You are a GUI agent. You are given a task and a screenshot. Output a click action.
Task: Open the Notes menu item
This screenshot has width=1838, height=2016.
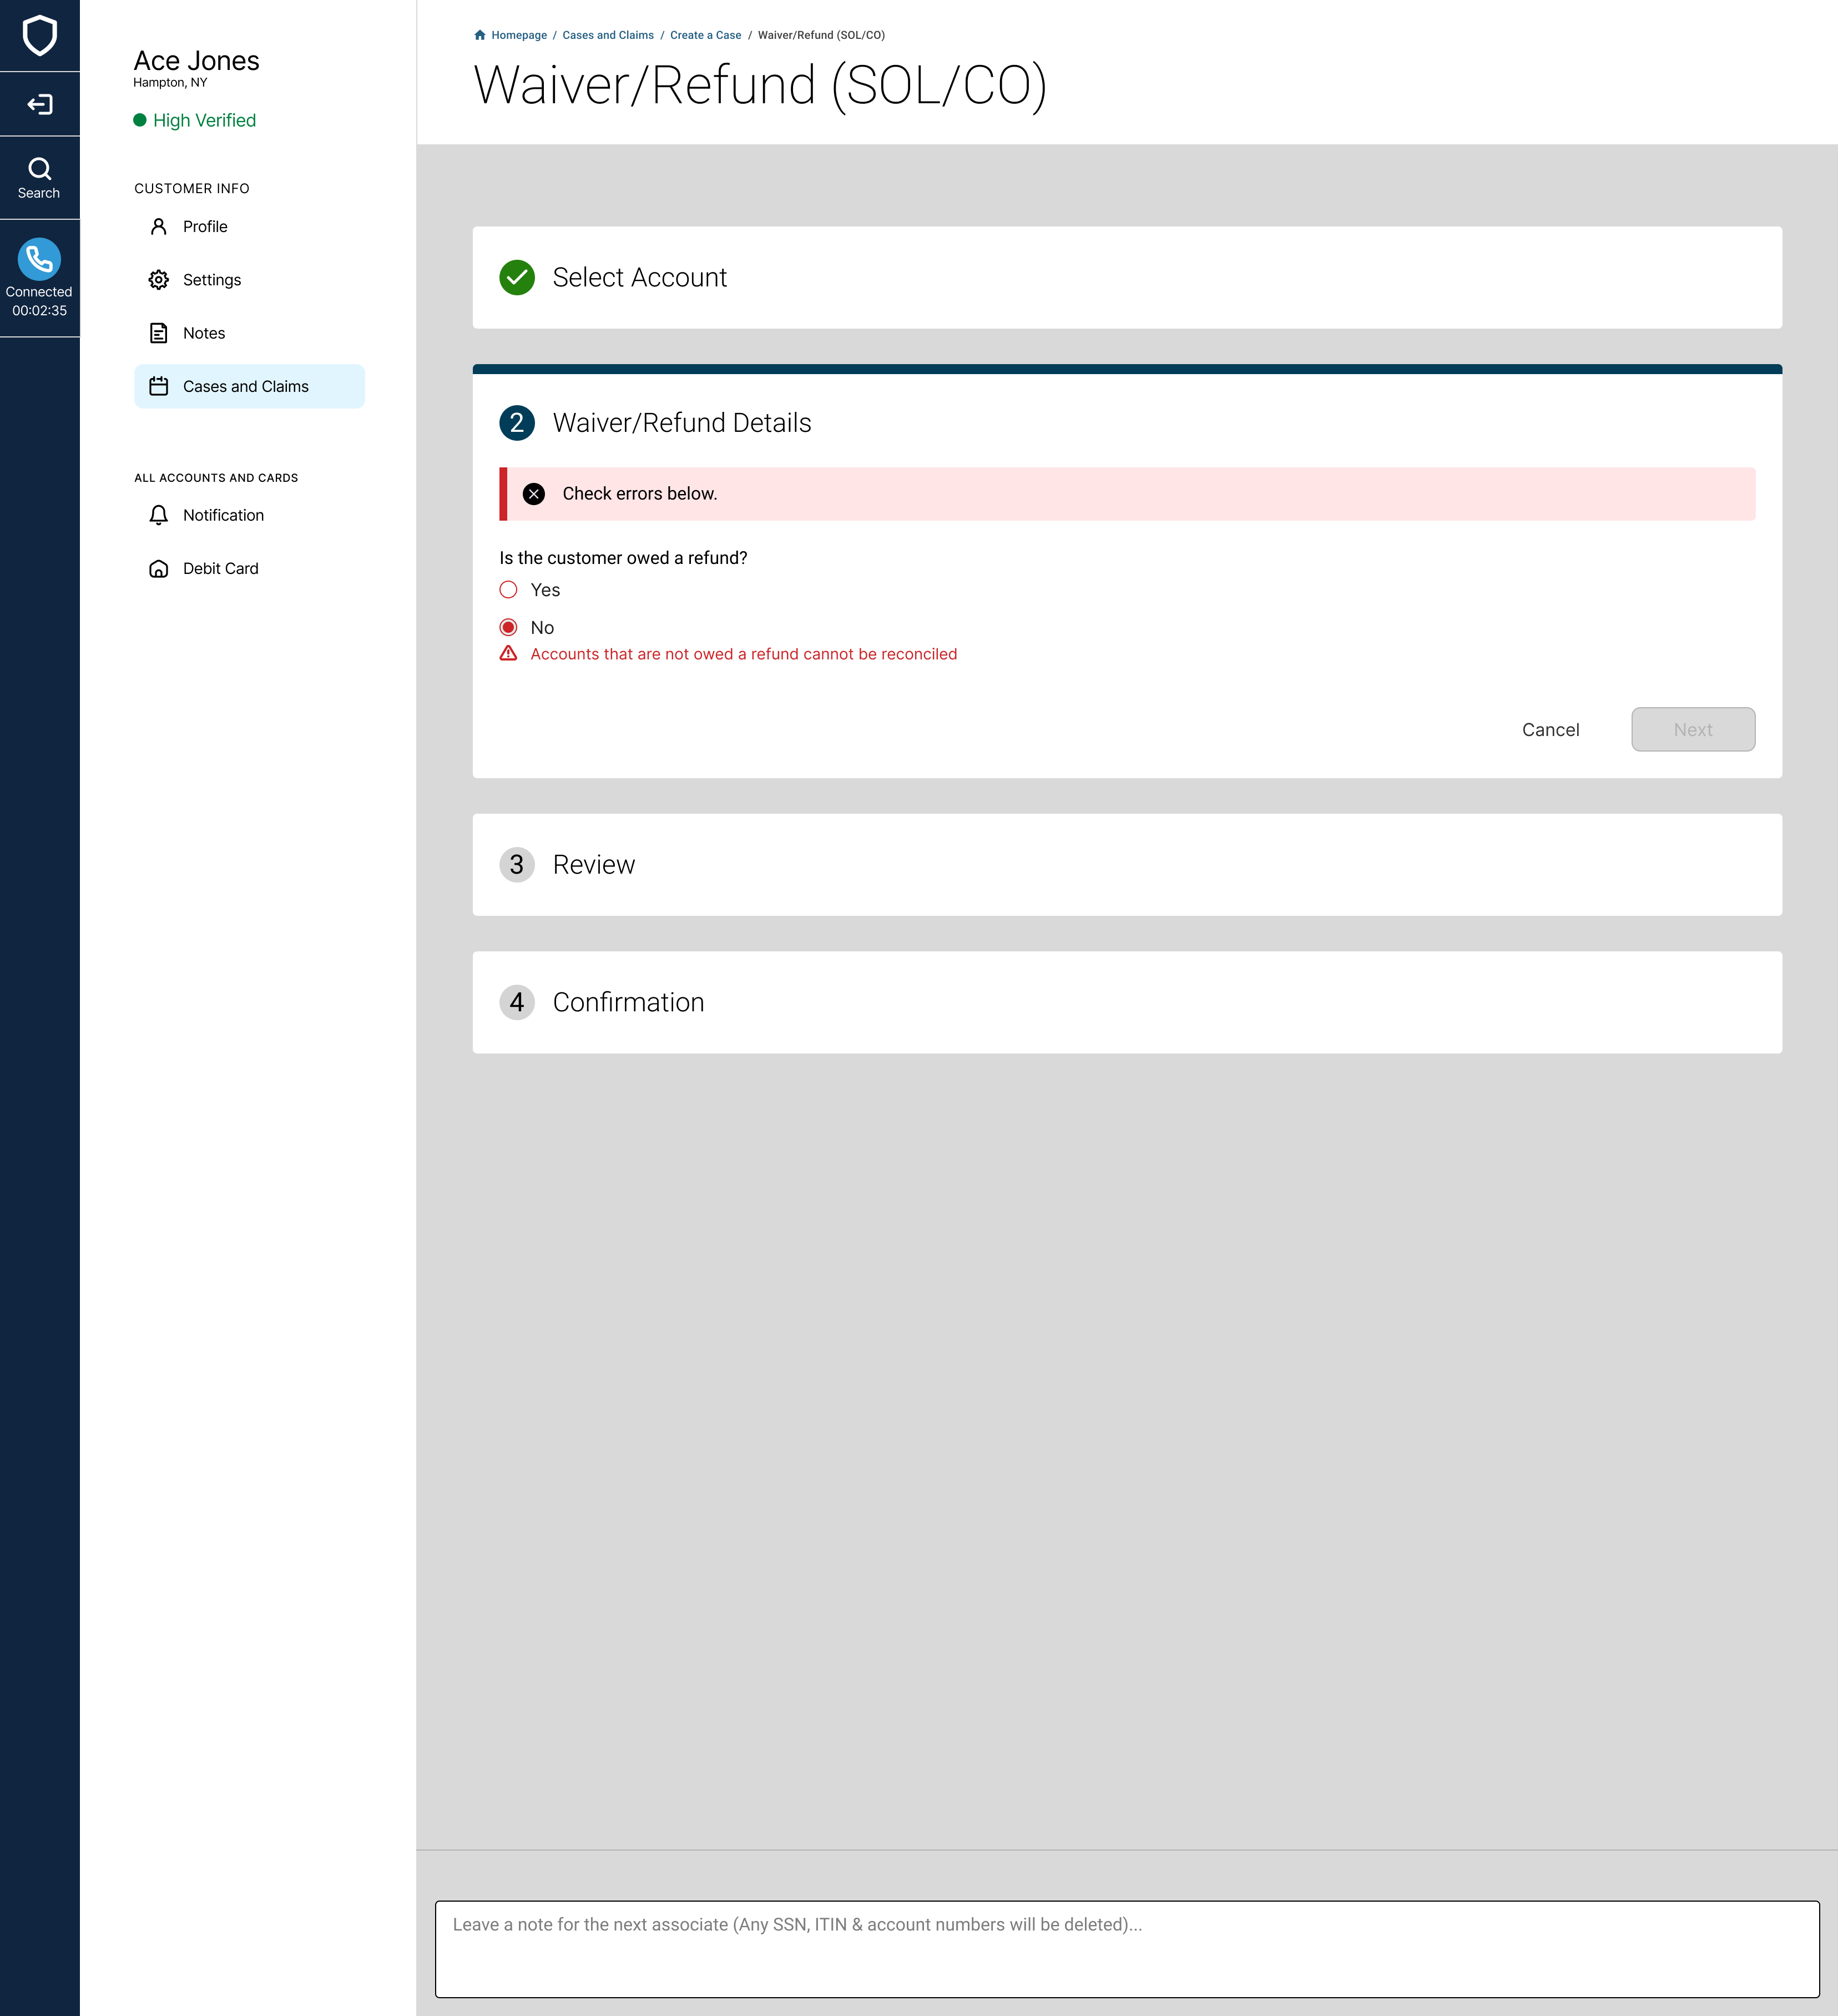point(204,334)
